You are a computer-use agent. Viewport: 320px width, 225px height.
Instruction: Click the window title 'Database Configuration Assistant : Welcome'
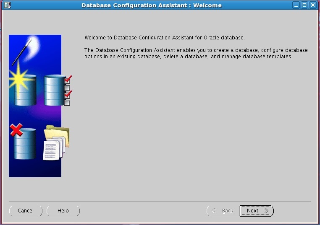coord(152,5)
